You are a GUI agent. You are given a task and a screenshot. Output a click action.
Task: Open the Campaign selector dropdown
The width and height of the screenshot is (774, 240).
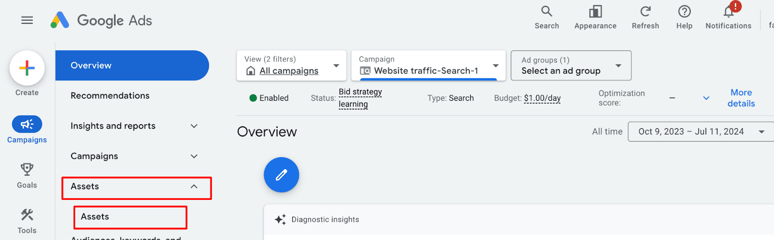point(429,65)
